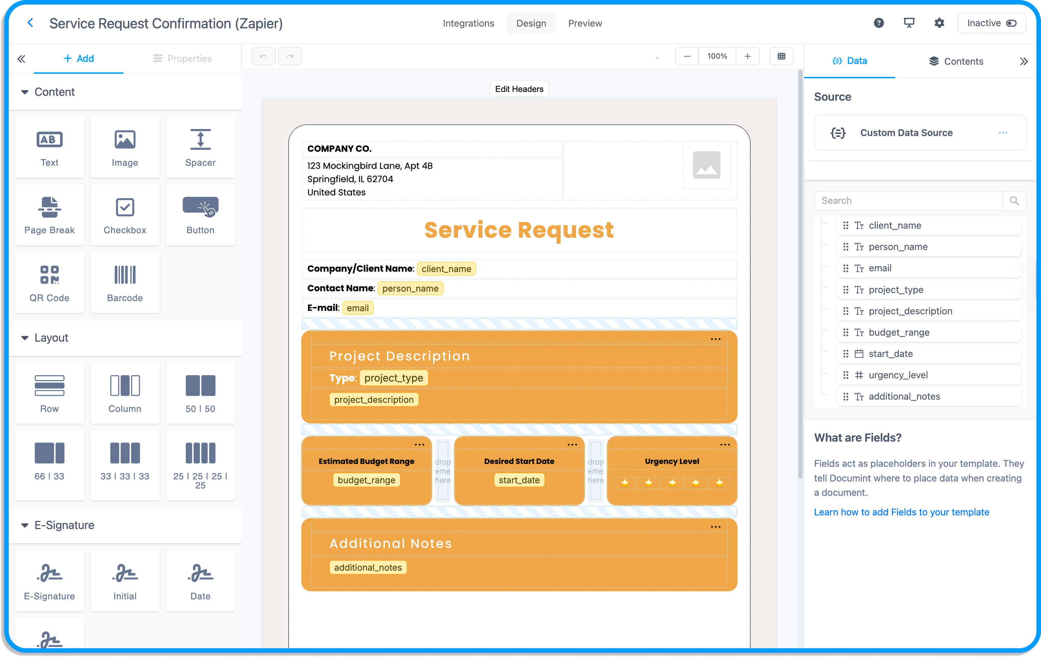The width and height of the screenshot is (1041, 657).
Task: Collapse the Layout section
Action: tap(24, 338)
